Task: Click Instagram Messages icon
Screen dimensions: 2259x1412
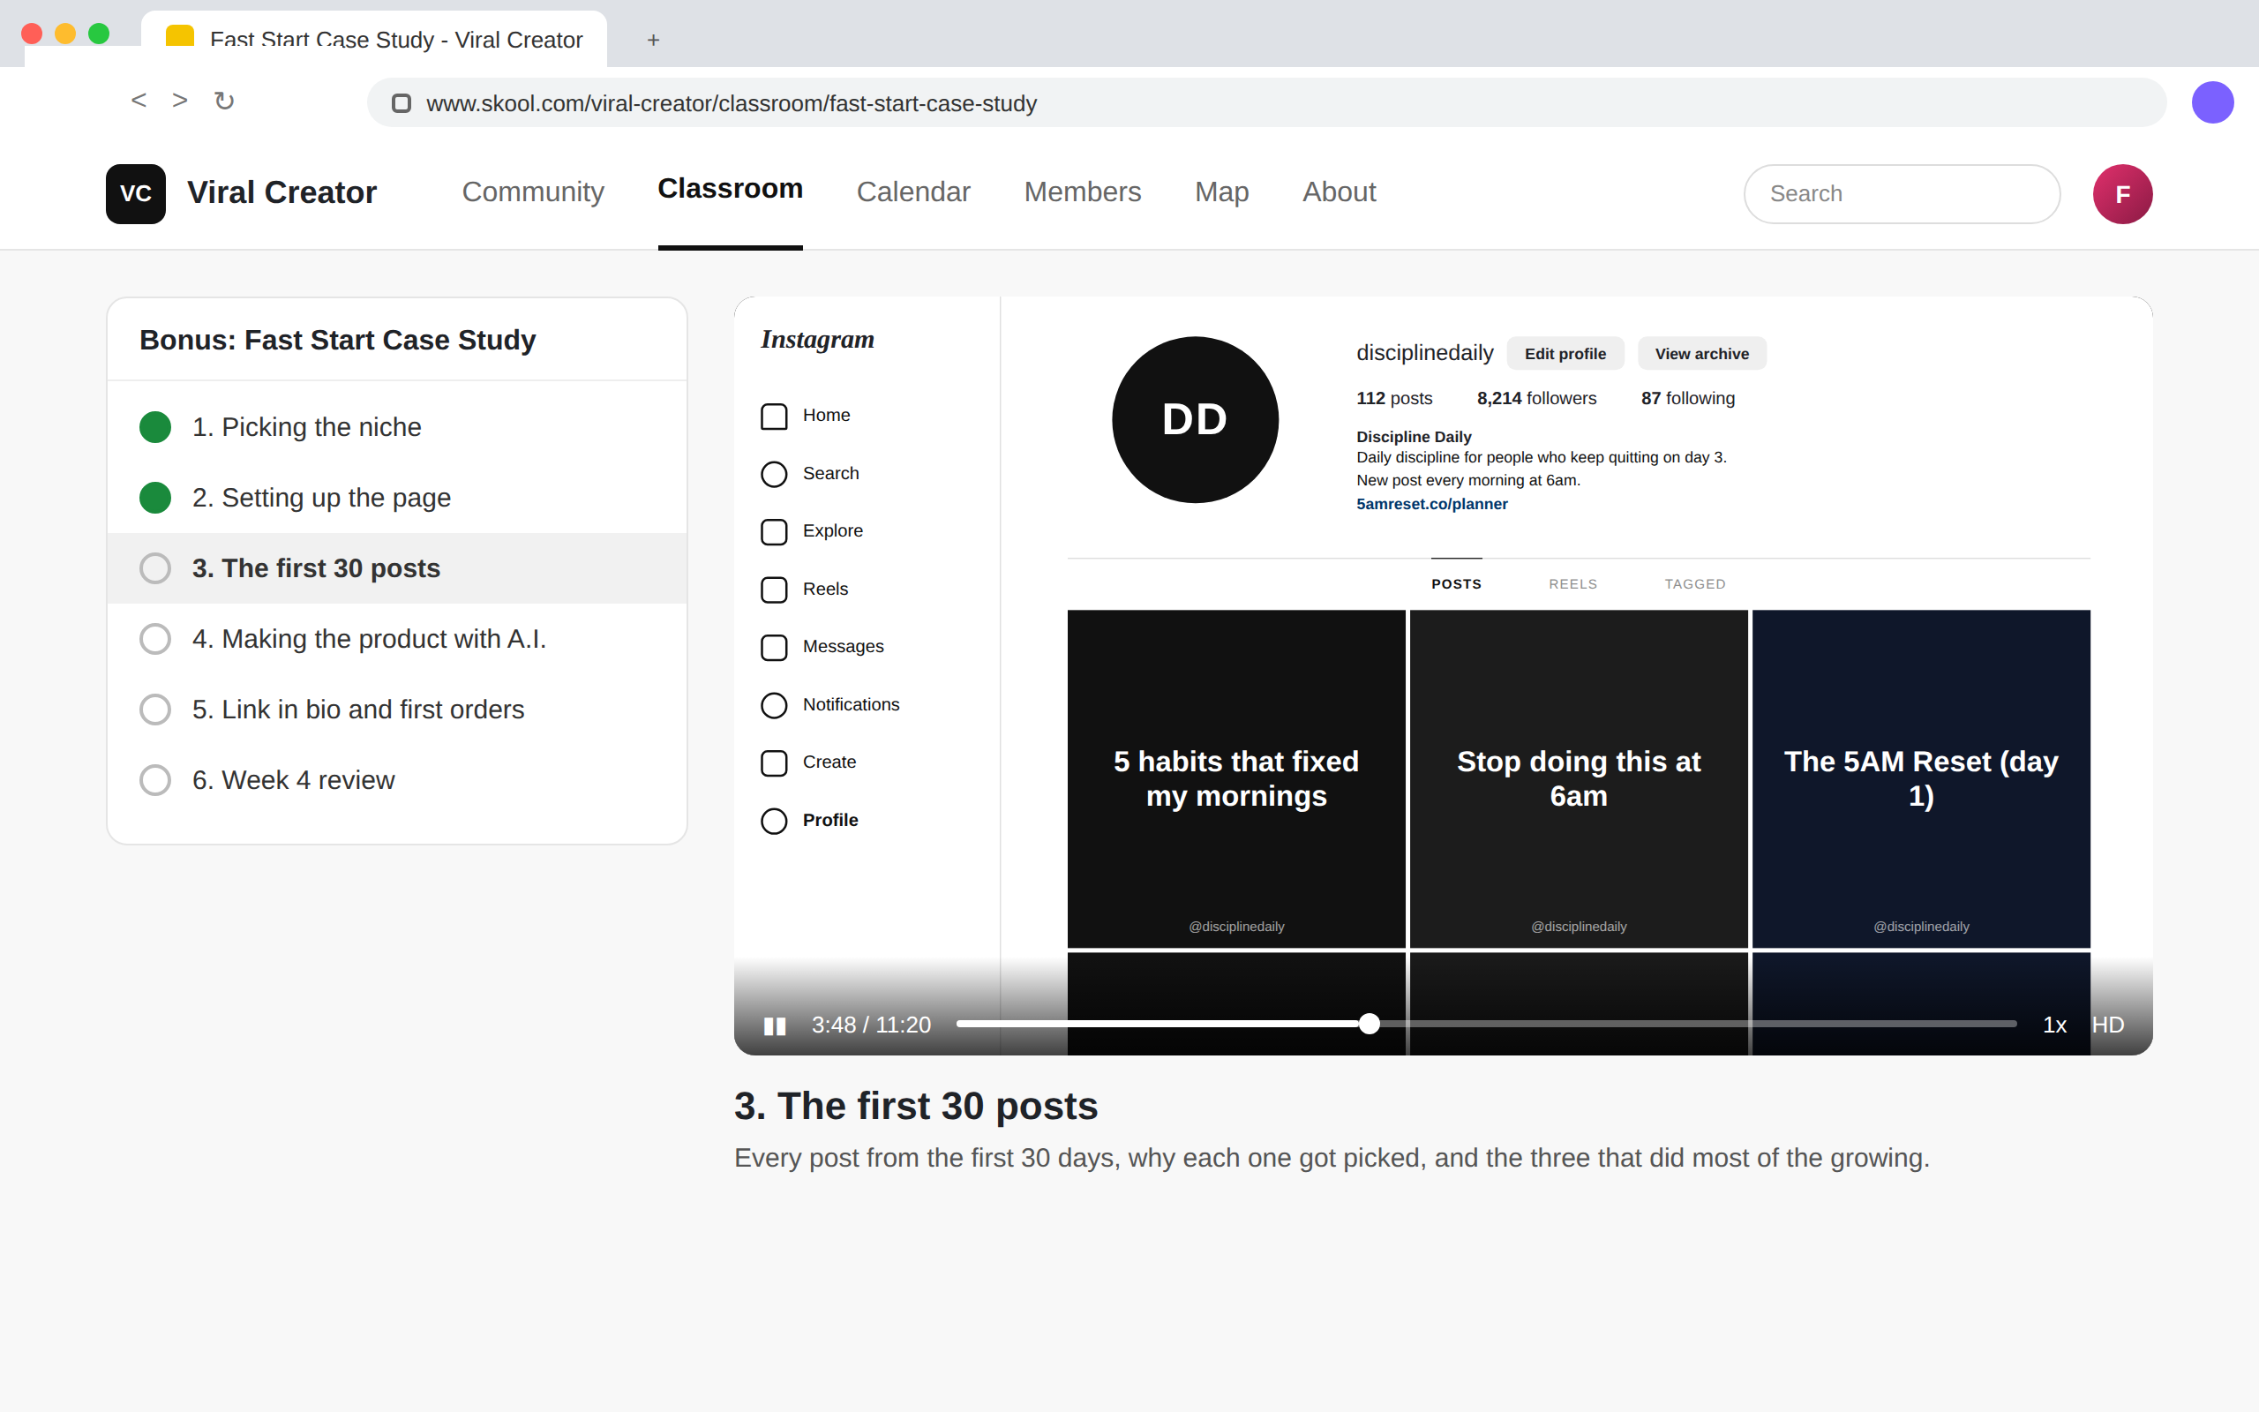Action: 774,647
